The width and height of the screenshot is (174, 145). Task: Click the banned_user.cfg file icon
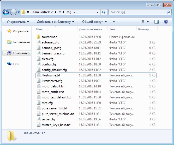click(x=39, y=53)
